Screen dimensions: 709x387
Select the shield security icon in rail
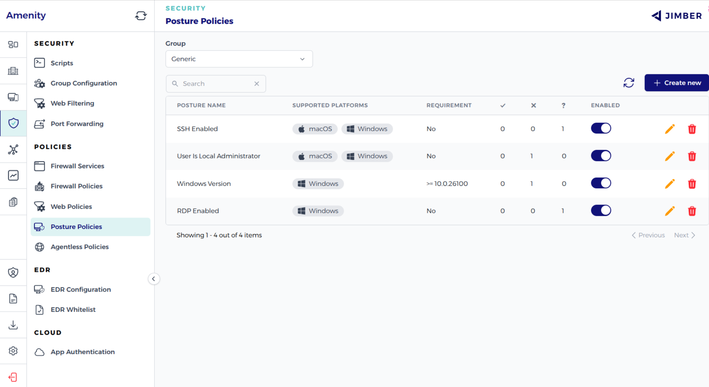tap(13, 123)
